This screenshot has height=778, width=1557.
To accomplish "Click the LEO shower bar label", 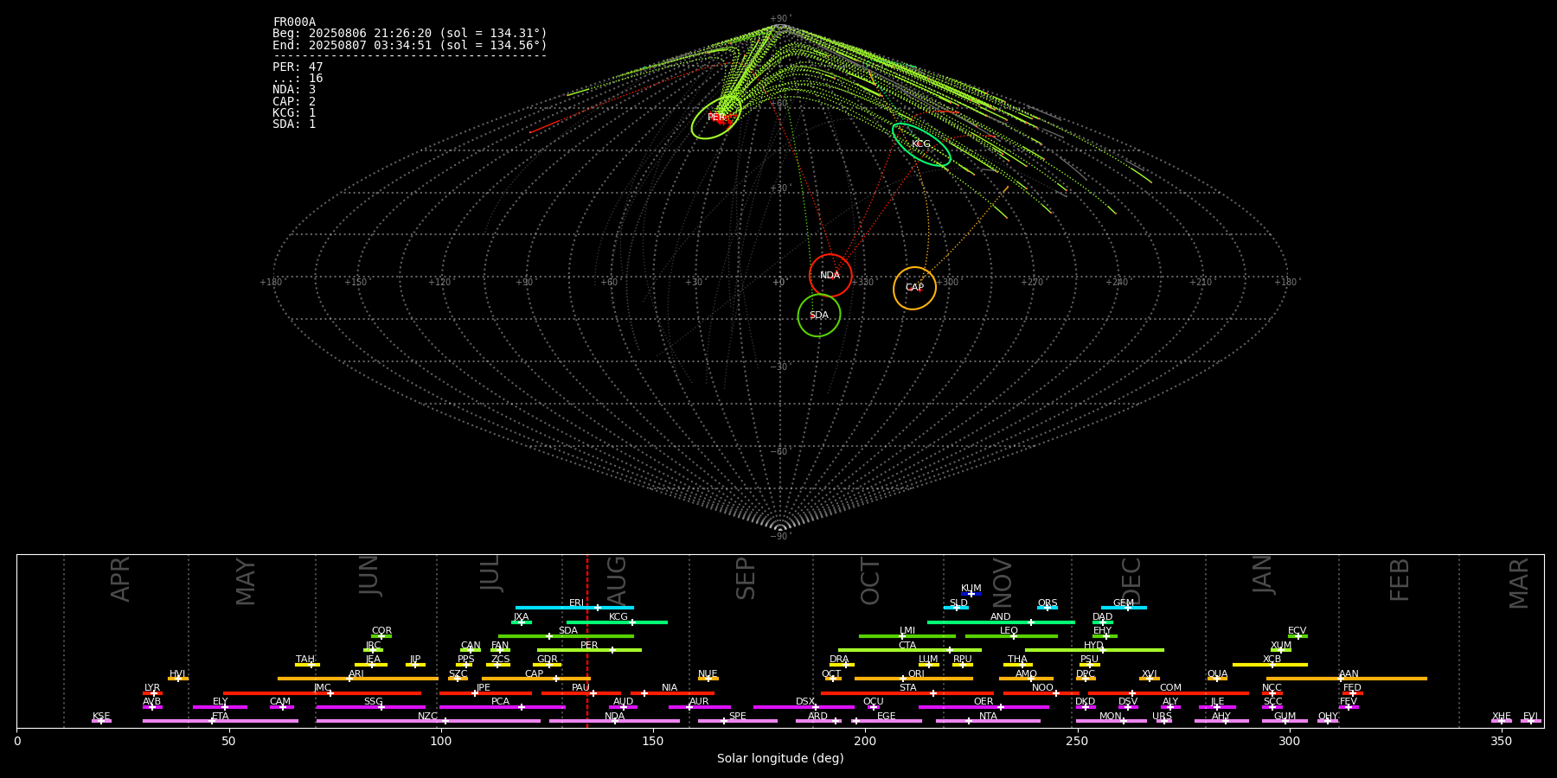I will coord(1009,631).
